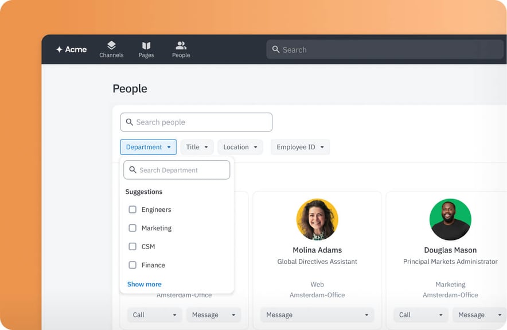Click the magnifier icon in Search Department
Screen dimensions: 507x330
pyautogui.click(x=133, y=170)
